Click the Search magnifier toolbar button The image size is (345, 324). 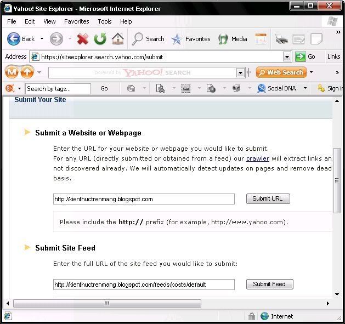(x=138, y=39)
